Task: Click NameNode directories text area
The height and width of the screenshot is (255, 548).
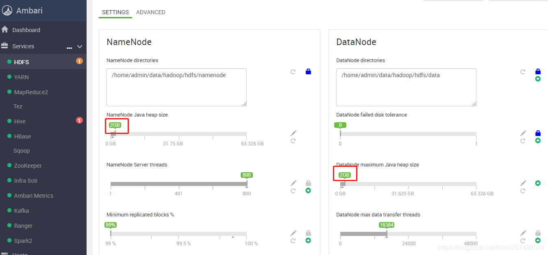Action: click(x=176, y=87)
